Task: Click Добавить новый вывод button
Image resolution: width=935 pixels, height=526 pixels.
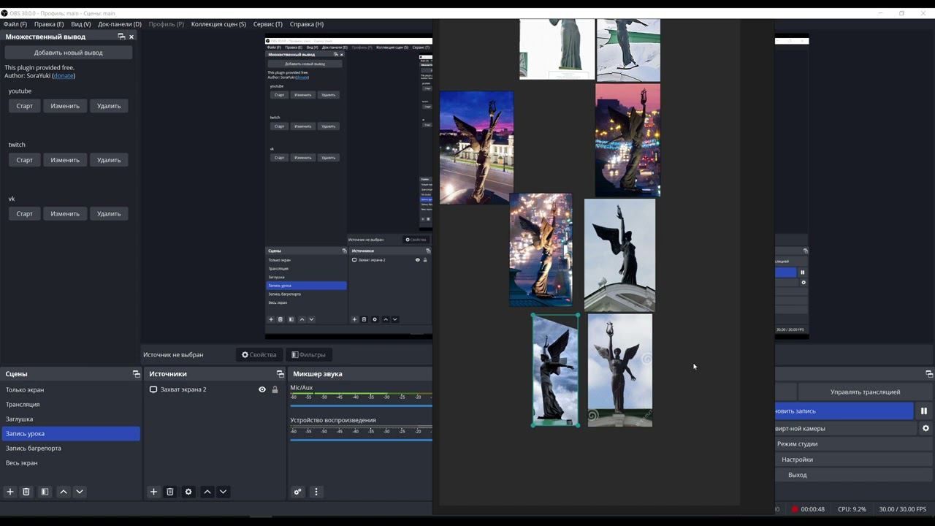Action: [68, 53]
